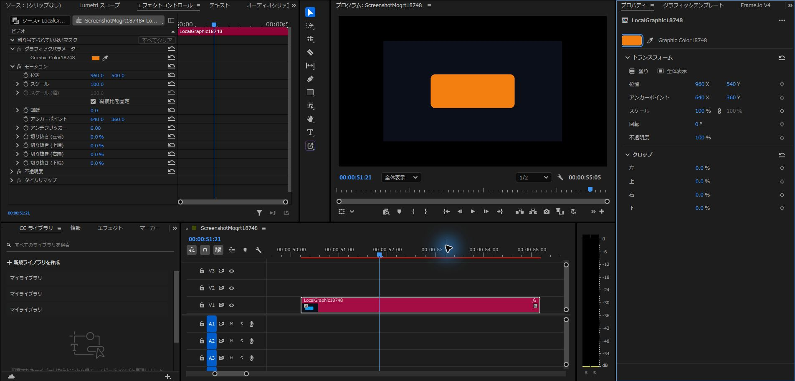Click the Export Frame camera icon
This screenshot has height=381, width=795.
[546, 212]
